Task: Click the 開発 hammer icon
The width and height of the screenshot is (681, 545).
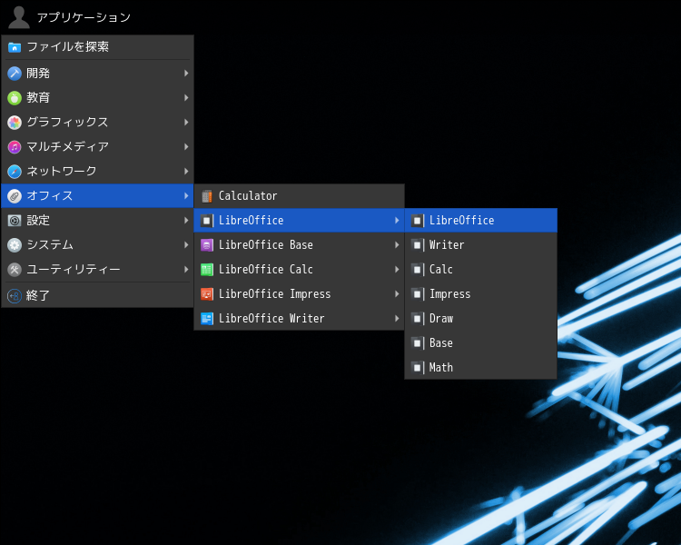Action: (x=15, y=74)
